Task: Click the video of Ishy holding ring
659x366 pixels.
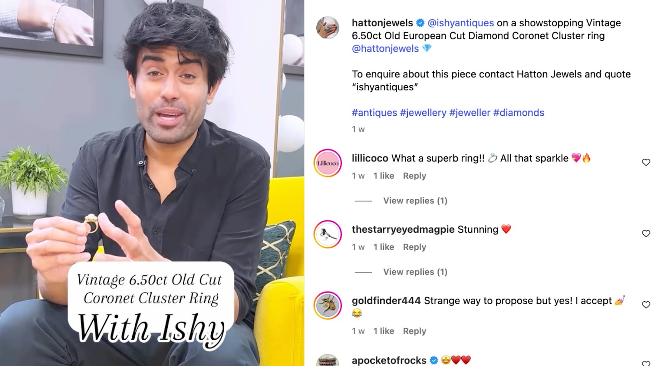Action: pyautogui.click(x=152, y=183)
